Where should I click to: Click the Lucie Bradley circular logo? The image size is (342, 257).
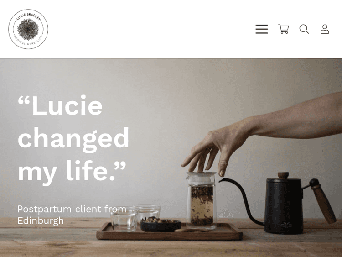(28, 29)
